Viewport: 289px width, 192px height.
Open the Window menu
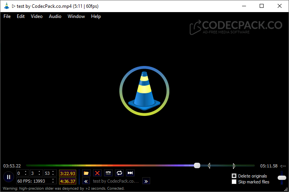pyautogui.click(x=76, y=16)
